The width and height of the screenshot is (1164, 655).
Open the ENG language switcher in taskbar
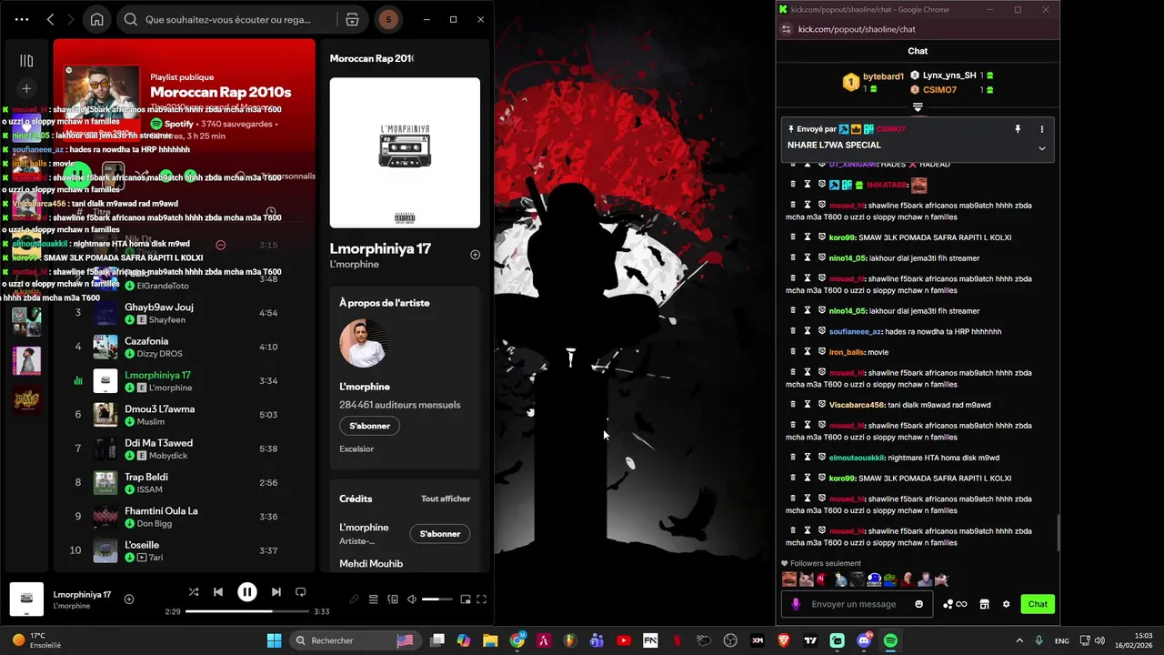[x=1061, y=640]
